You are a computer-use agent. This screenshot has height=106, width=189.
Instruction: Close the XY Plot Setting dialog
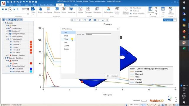pyautogui.click(x=118, y=29)
